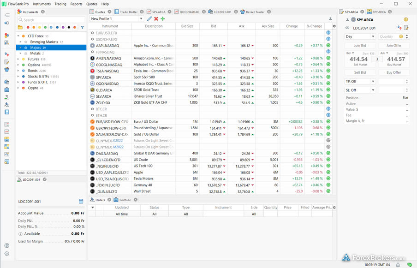This screenshot has width=417, height=268.
Task: Click the green status icon on the TSLA.NASDAQ row
Action: pyautogui.click(x=328, y=71)
